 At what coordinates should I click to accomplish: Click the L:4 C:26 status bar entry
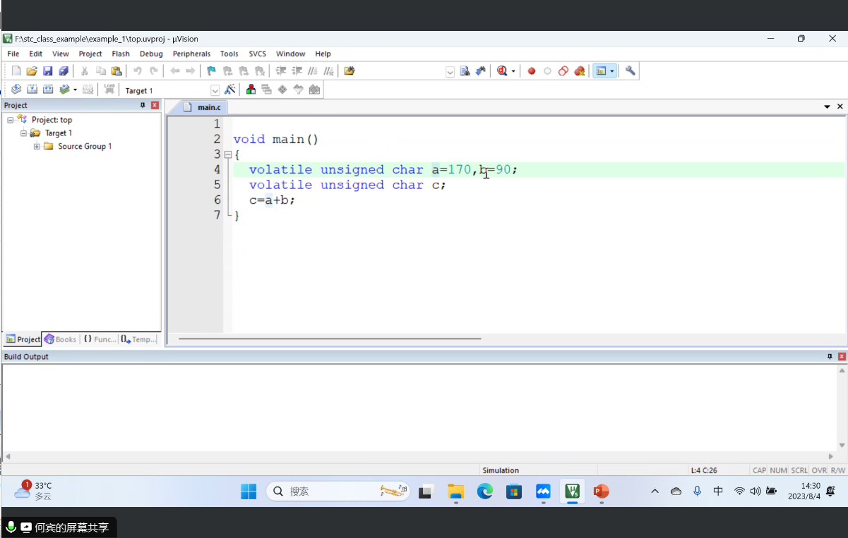point(705,470)
